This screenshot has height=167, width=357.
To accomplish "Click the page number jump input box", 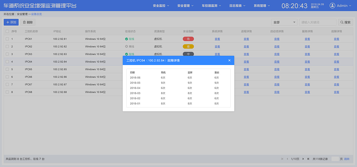I will tap(335, 159).
